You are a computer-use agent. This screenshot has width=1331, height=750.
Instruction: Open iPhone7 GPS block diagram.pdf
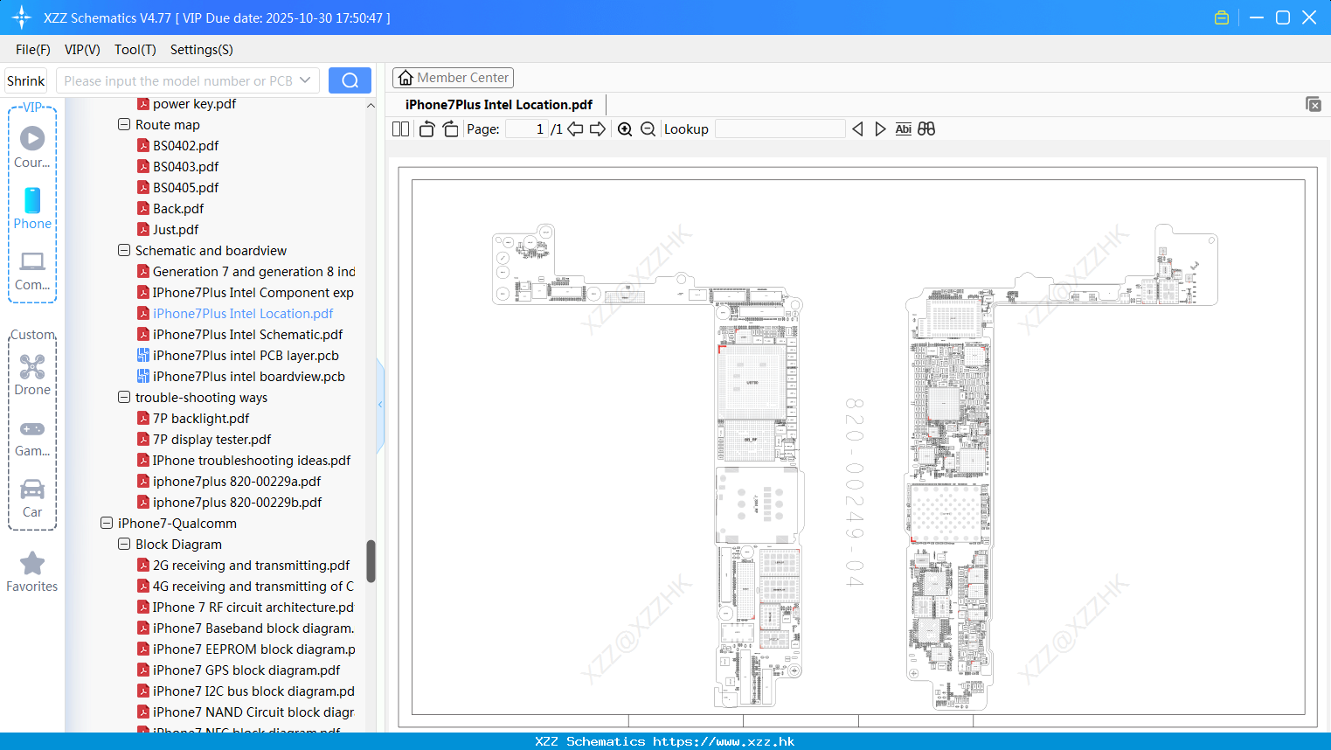click(246, 670)
